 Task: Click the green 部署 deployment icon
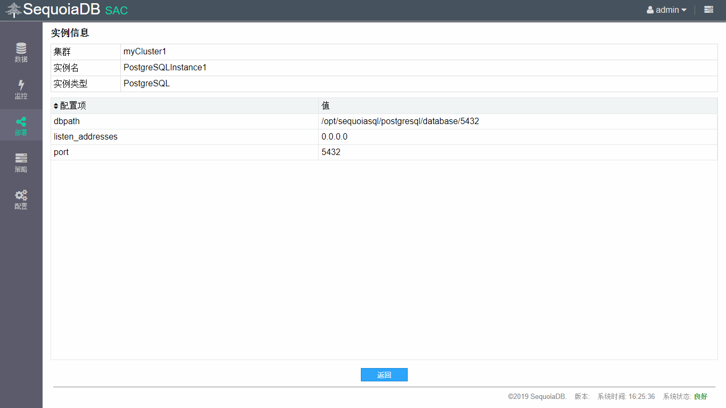coord(21,125)
